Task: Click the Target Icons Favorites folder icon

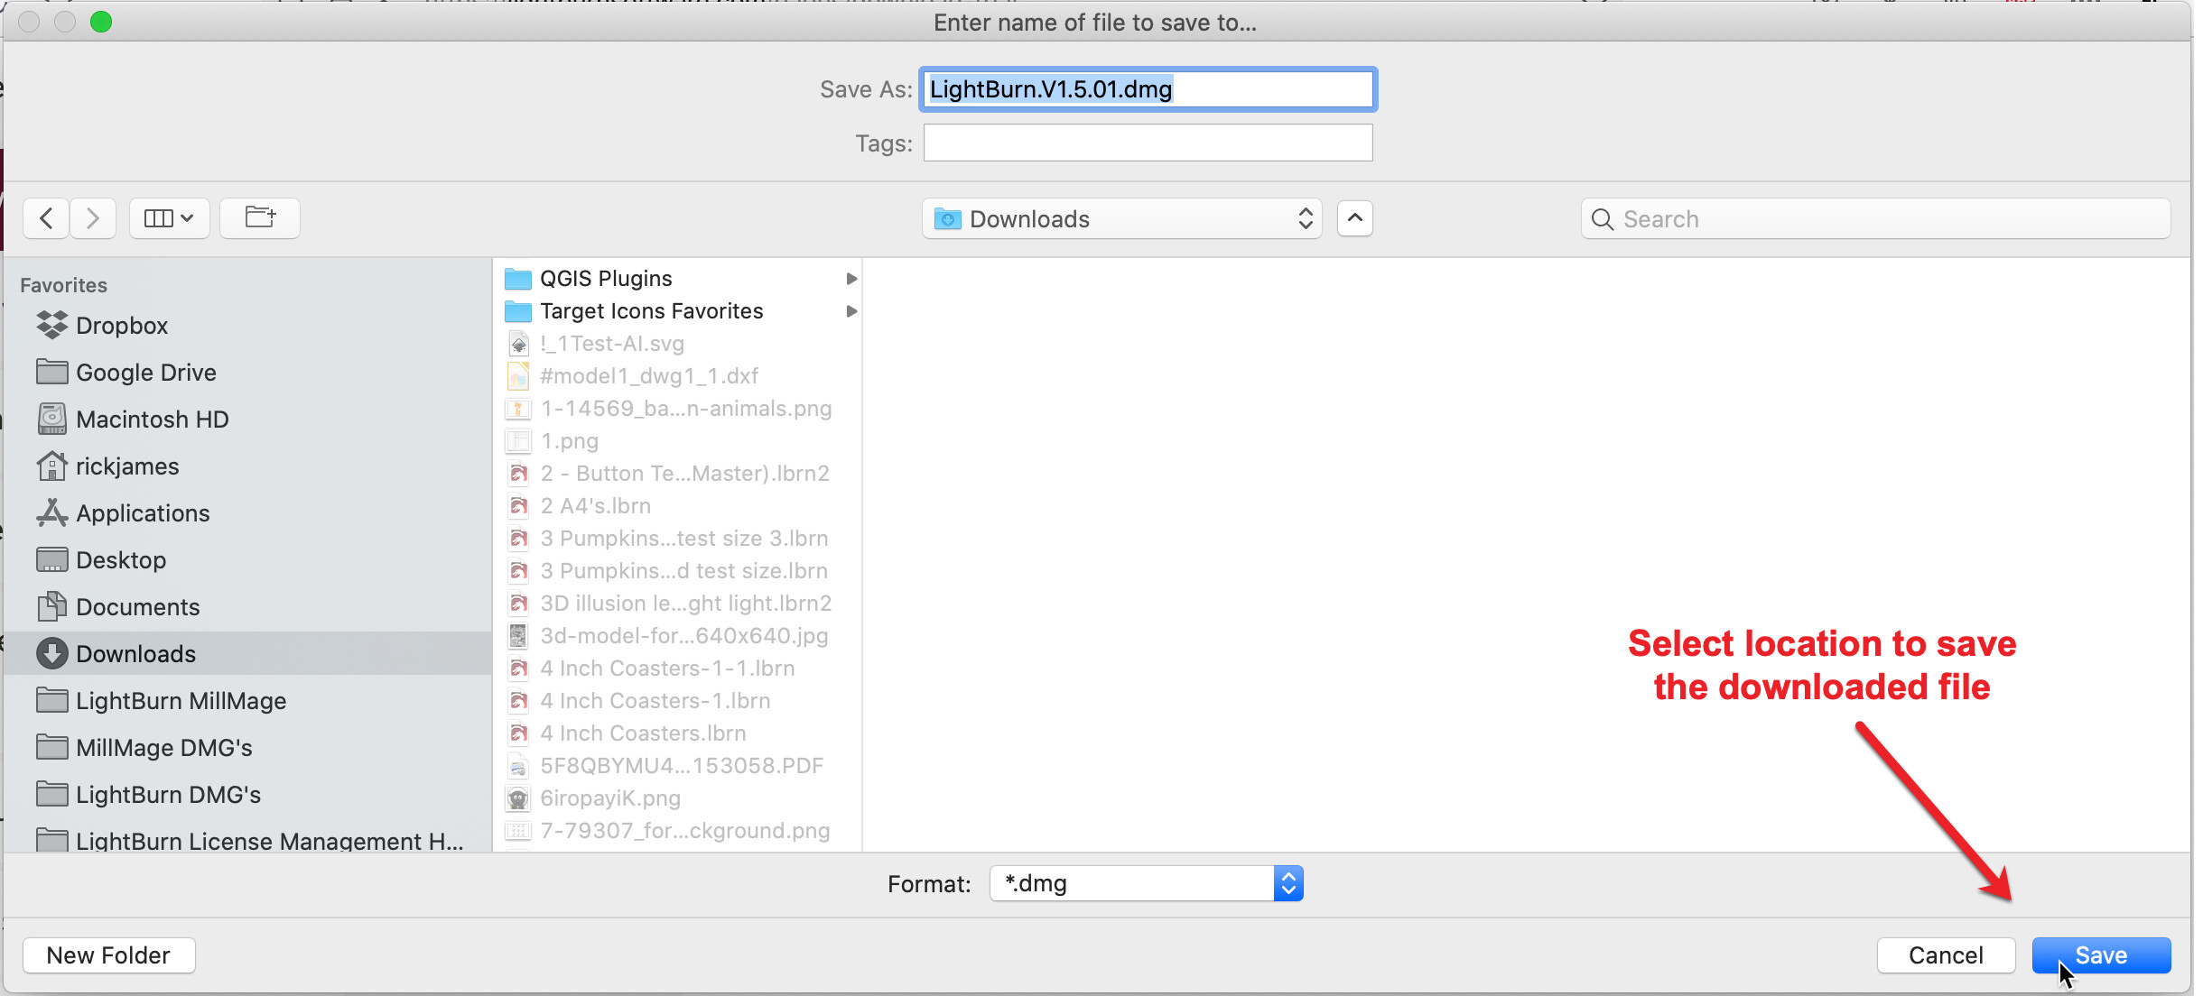Action: [517, 310]
